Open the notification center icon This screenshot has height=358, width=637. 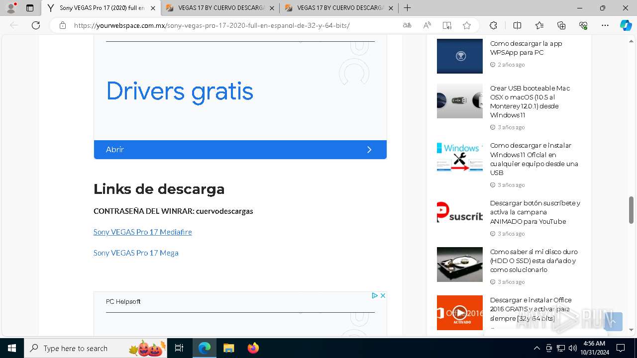(x=621, y=348)
